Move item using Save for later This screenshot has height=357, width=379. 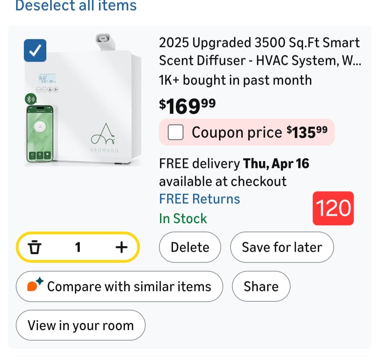click(x=282, y=247)
